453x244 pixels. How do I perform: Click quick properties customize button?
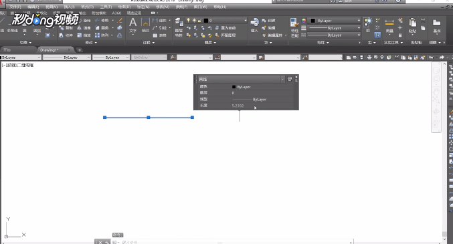[x=290, y=79]
